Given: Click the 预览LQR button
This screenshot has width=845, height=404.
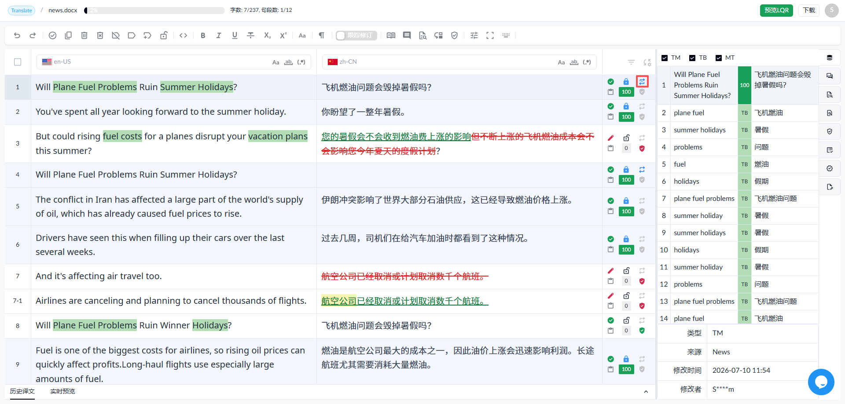Looking at the screenshot, I should (x=776, y=10).
